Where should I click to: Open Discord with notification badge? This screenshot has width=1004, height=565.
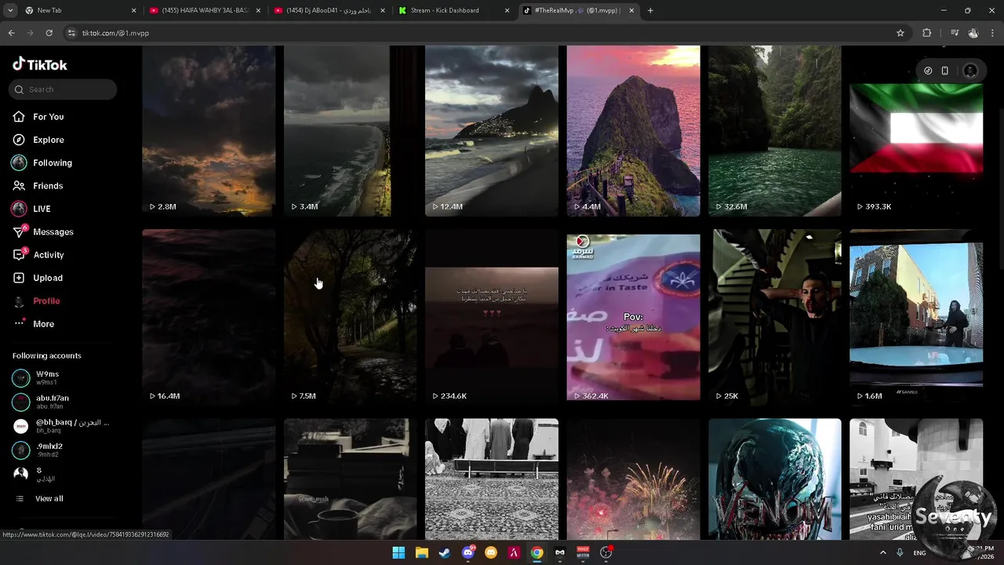[x=468, y=552]
